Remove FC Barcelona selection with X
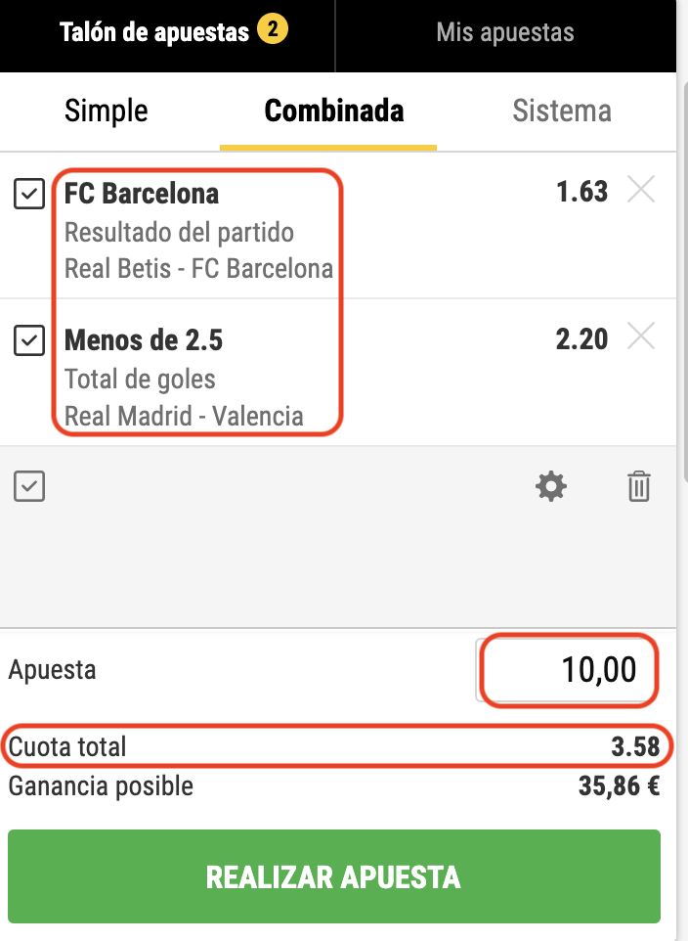Screen dimensions: 688x941 (640, 192)
